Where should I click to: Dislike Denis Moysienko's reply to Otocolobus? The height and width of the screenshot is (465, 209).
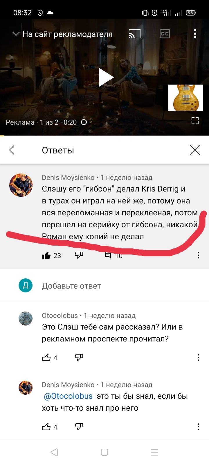(x=79, y=427)
